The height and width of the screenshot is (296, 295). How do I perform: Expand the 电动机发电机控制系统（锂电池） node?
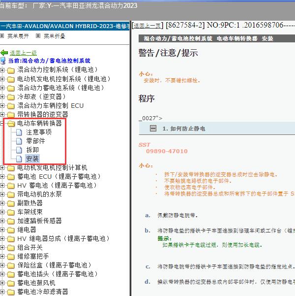click(x=2, y=79)
